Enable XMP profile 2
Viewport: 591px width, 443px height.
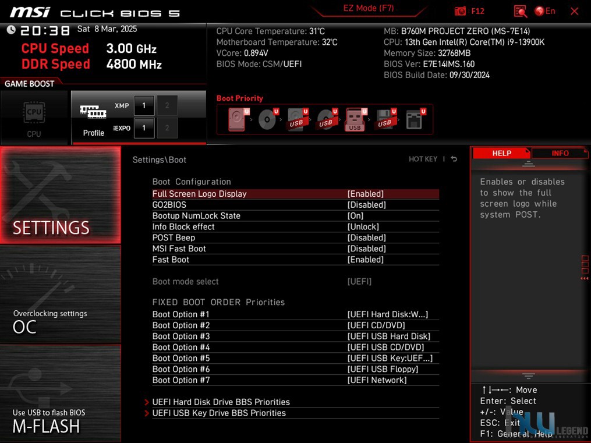[167, 105]
